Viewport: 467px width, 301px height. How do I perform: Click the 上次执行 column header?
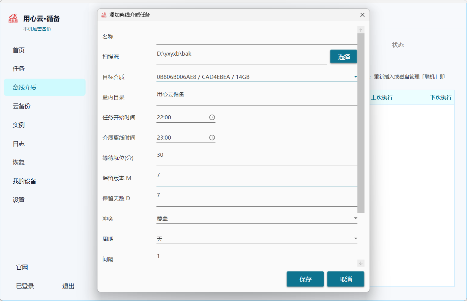coord(382,97)
